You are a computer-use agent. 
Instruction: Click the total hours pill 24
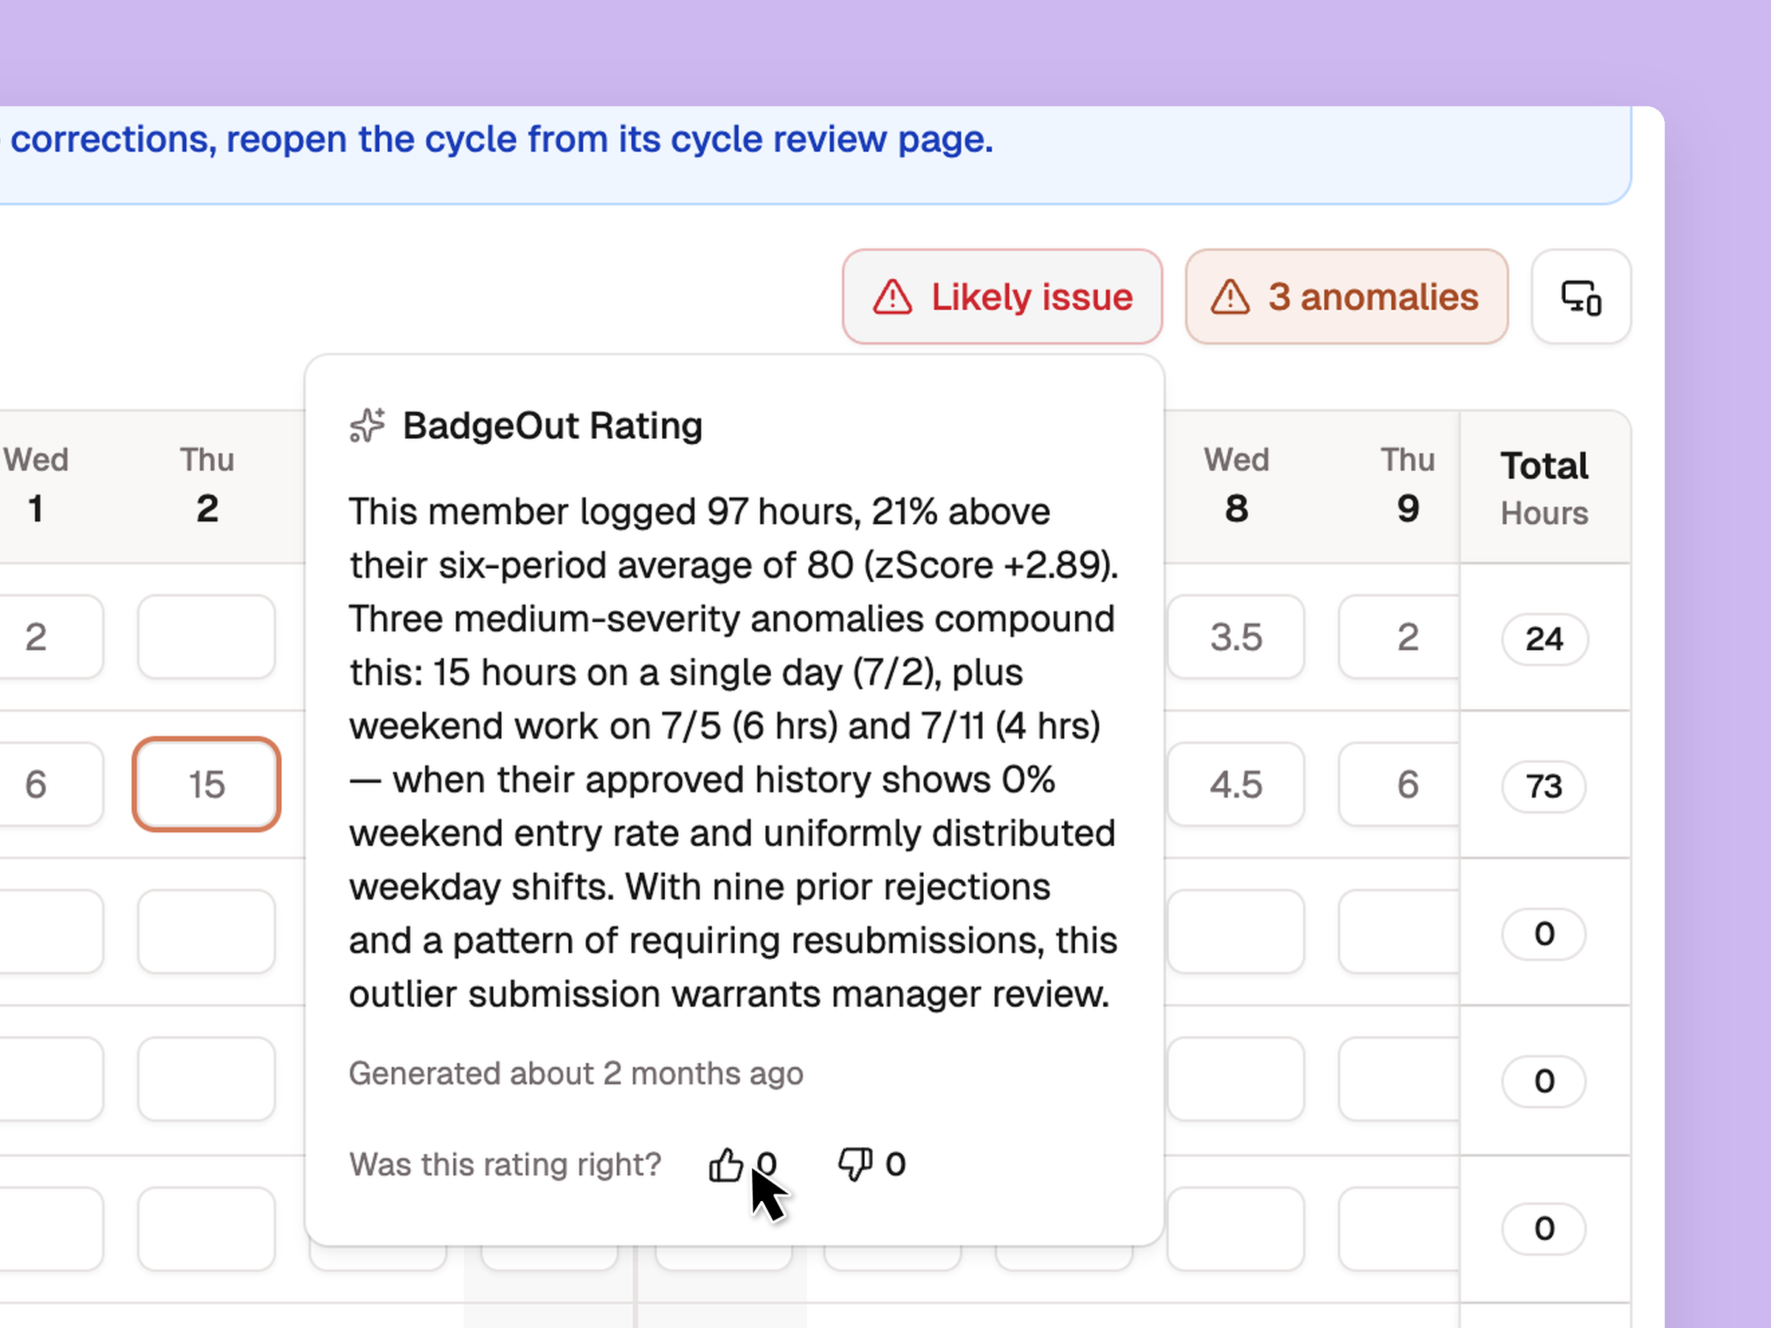1544,639
